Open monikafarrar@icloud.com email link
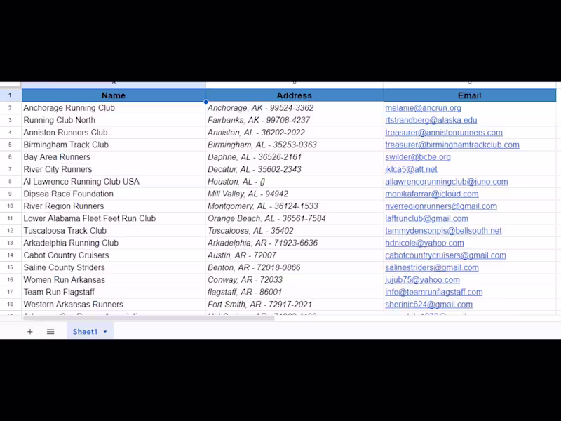The height and width of the screenshot is (421, 561). 431,194
